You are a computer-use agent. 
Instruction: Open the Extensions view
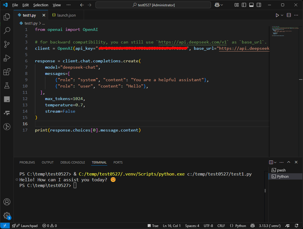click(7, 72)
